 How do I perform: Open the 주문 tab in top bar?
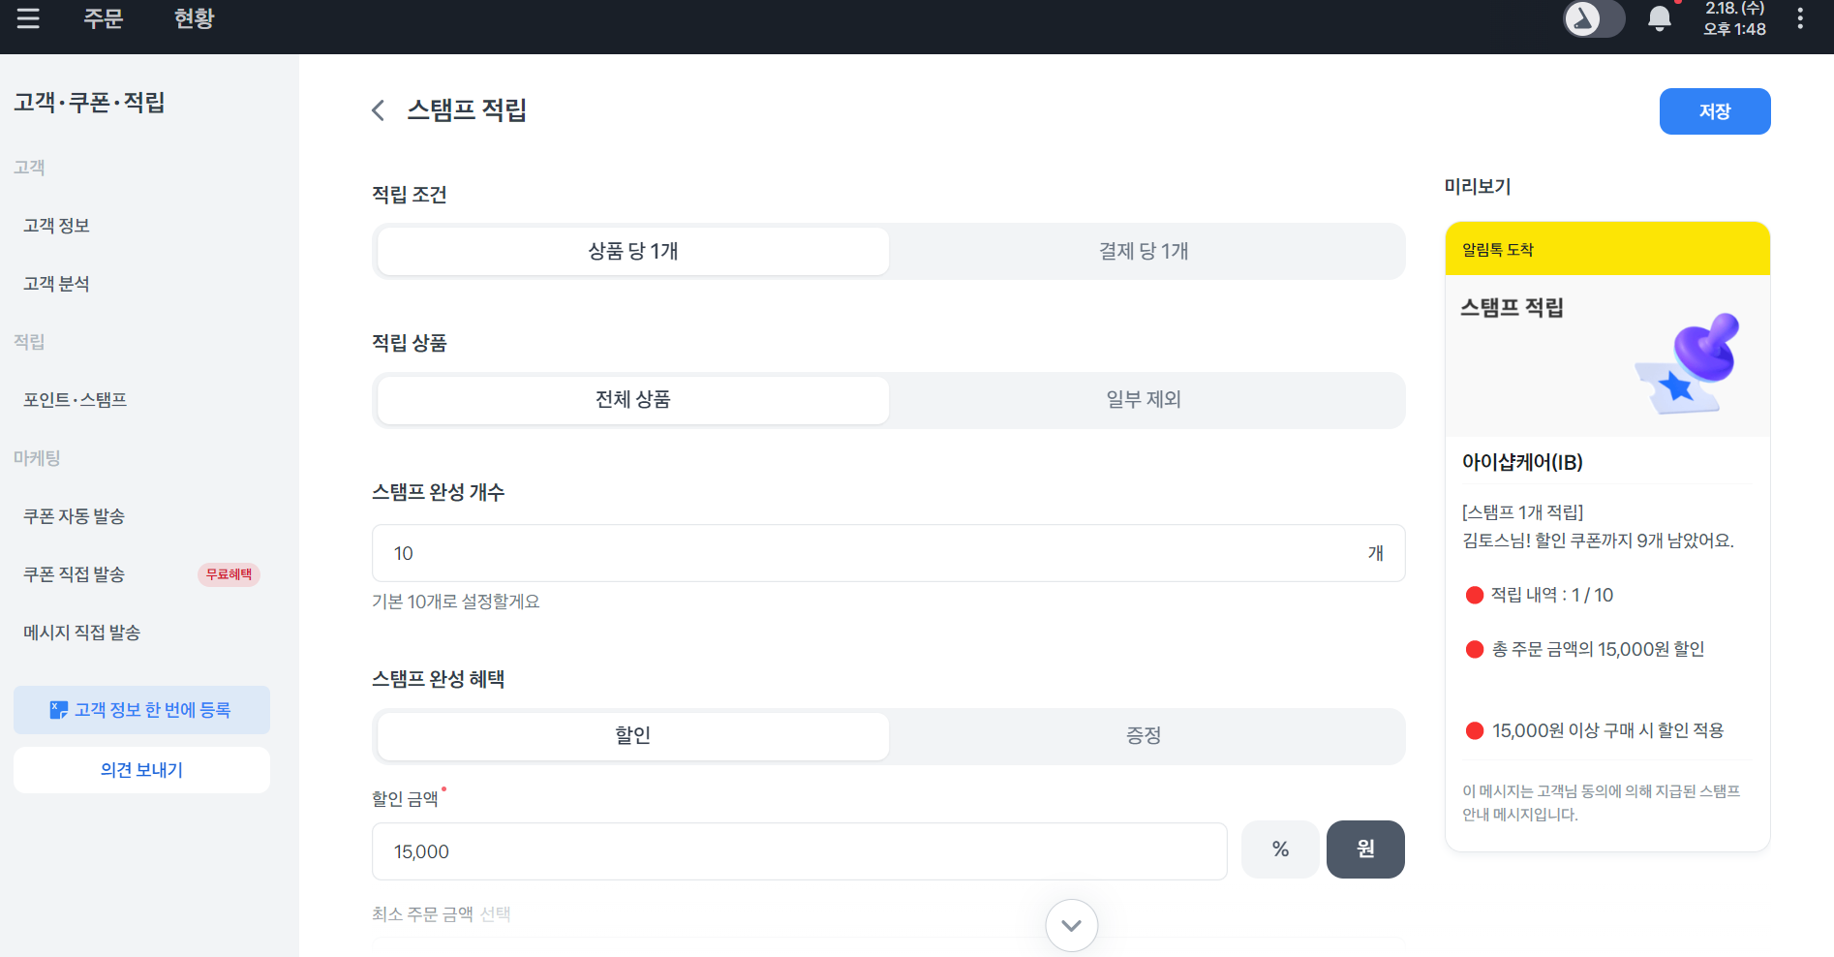[104, 18]
